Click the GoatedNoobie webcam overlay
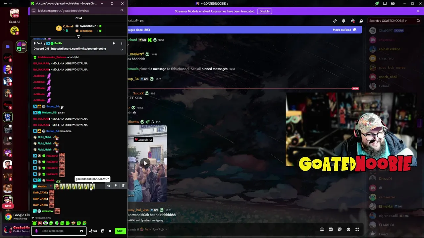424x238 pixels. [x=351, y=130]
